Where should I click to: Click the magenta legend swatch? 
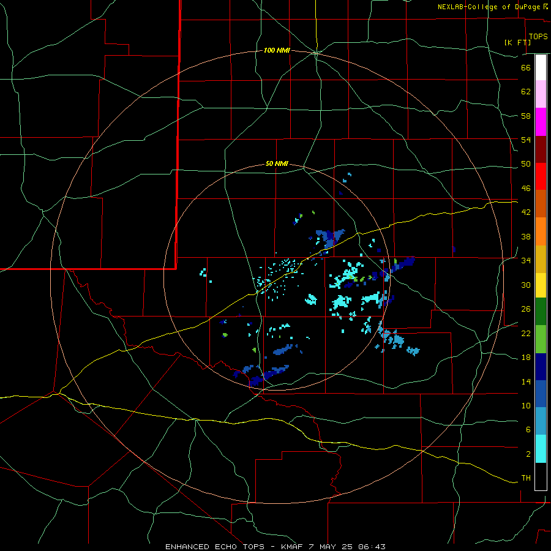click(x=541, y=122)
